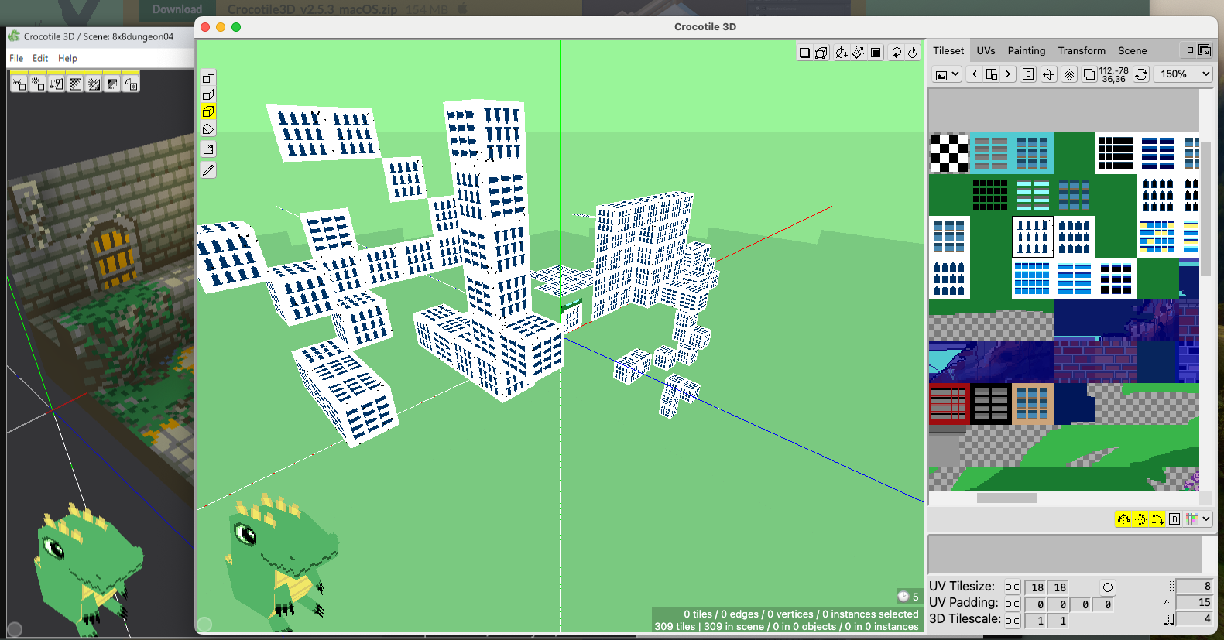Toggle the UV Tilesize link button

coord(1013,587)
